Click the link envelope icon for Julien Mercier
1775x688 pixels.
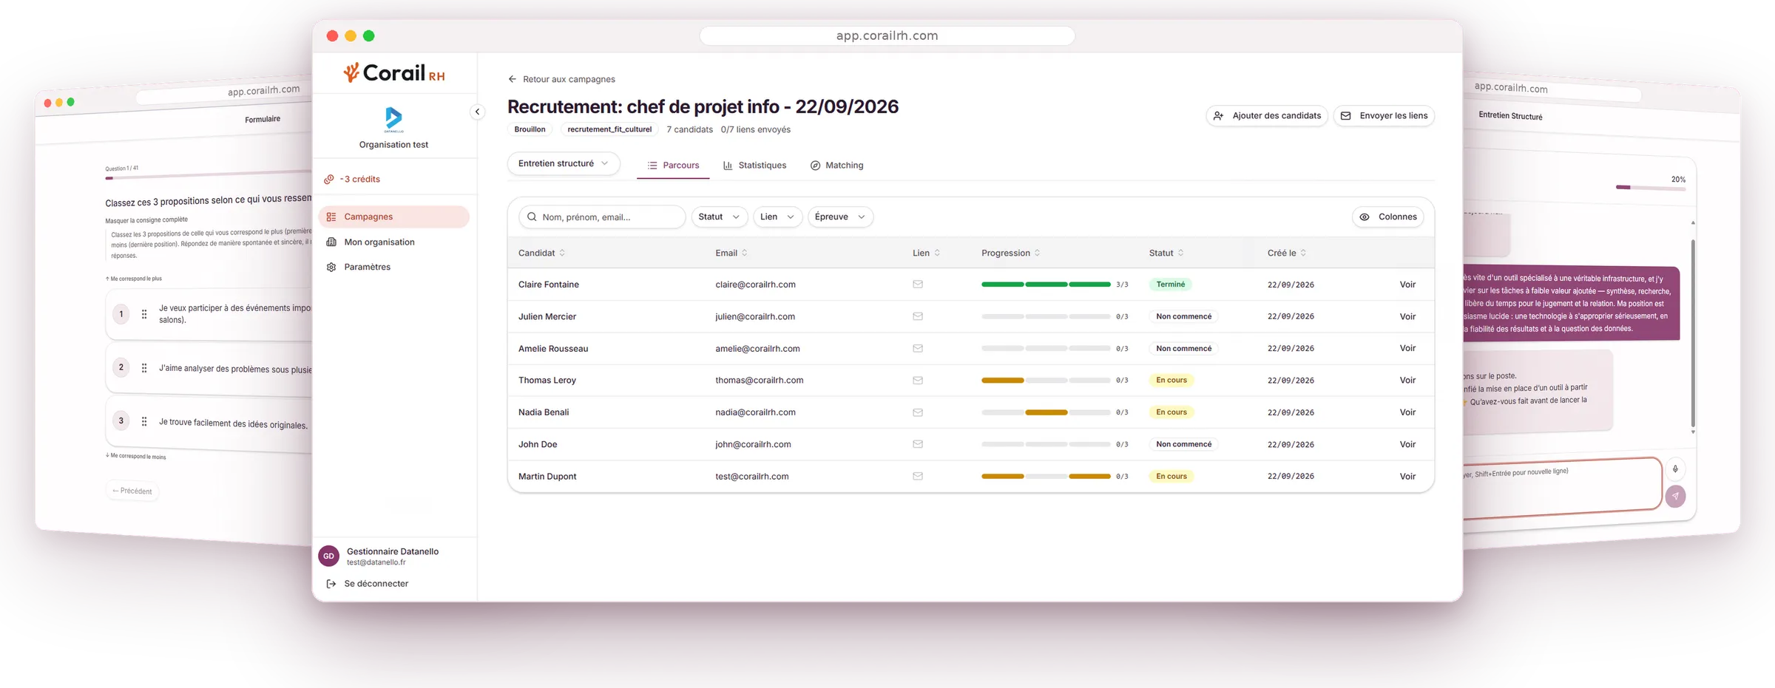917,316
